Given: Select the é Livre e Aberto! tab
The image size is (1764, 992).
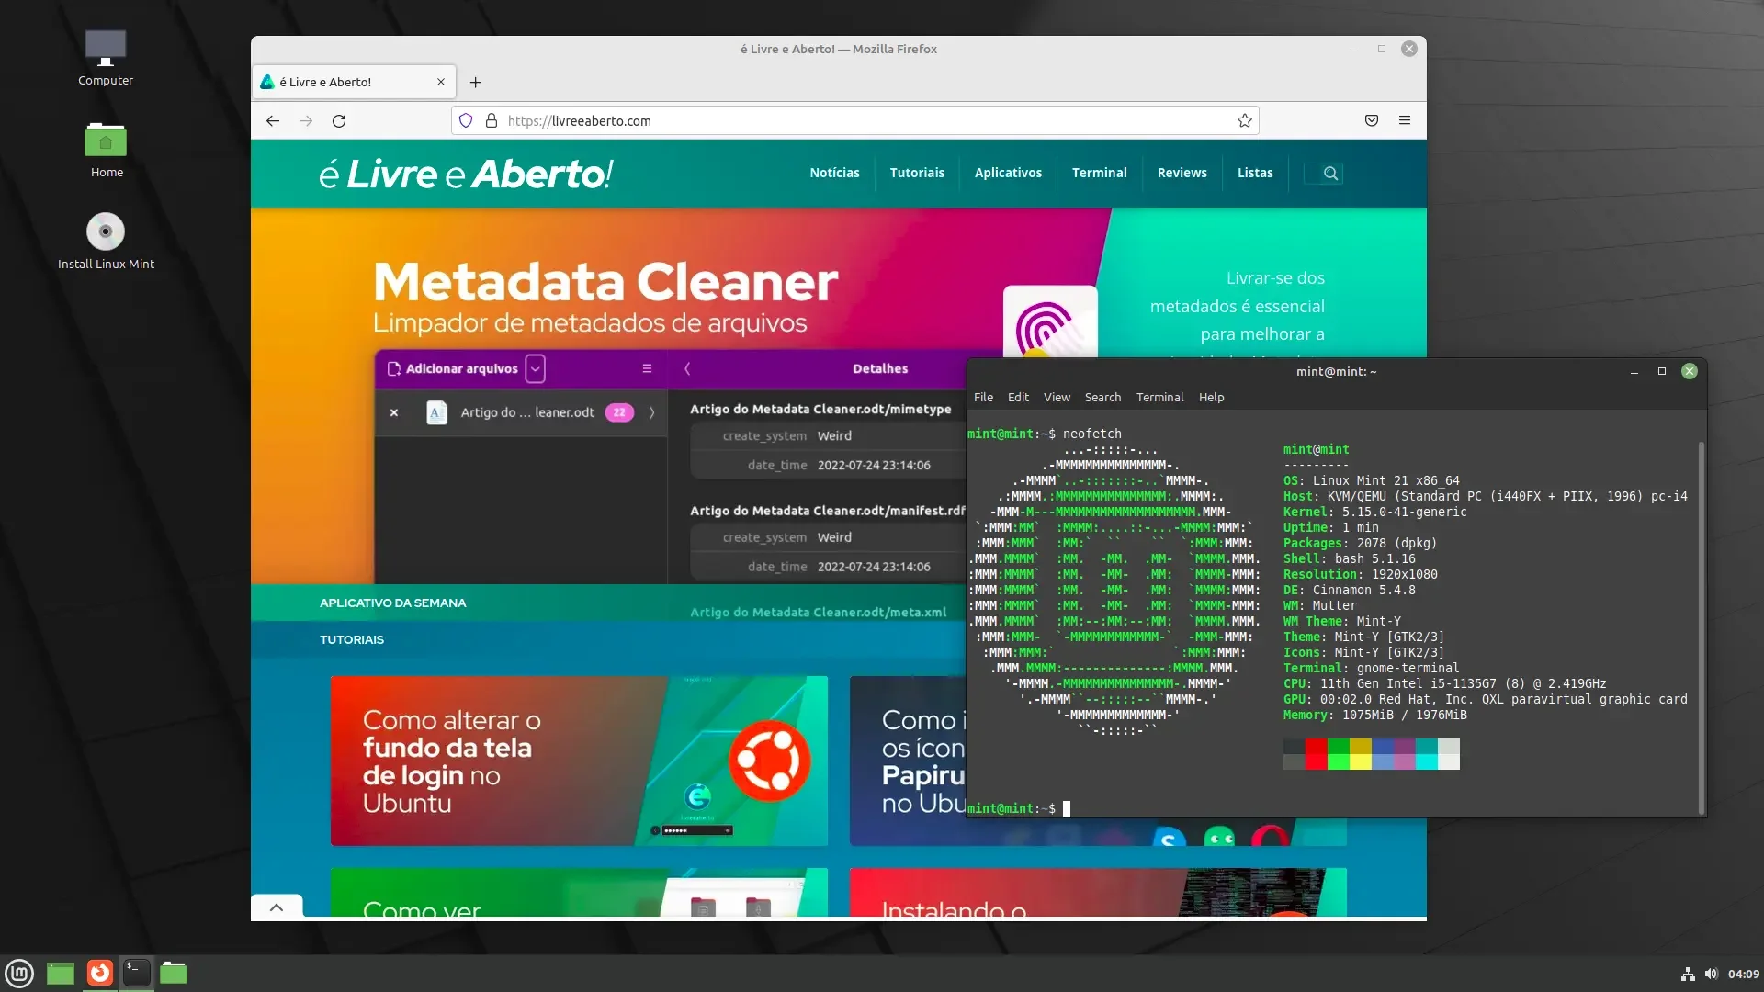Looking at the screenshot, I should (354, 82).
